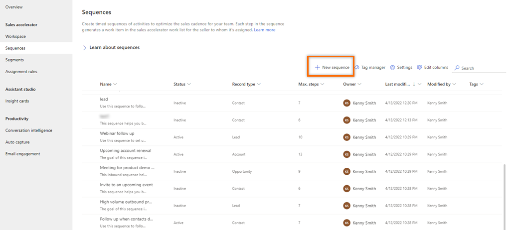Click owner avatar in the lead row
510x230 pixels.
[347, 103]
